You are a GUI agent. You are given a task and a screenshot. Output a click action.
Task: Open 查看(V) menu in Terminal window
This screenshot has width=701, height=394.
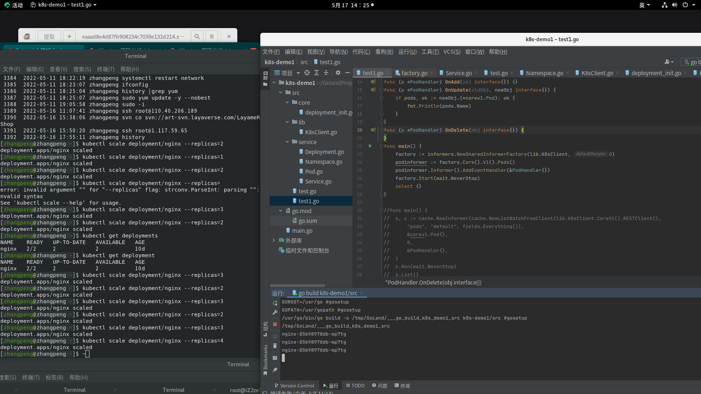click(x=58, y=69)
